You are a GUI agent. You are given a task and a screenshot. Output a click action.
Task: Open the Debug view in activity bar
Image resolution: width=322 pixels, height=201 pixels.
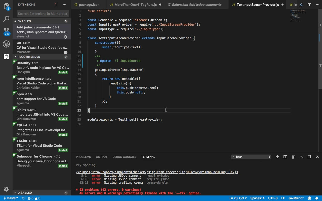[x=6, y=44]
